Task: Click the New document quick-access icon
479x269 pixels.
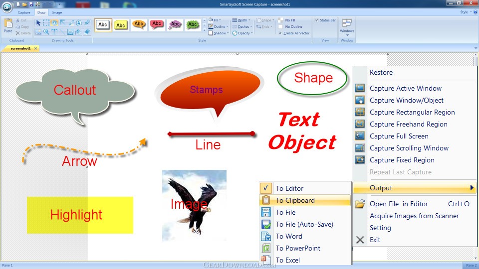Action: pos(18,4)
